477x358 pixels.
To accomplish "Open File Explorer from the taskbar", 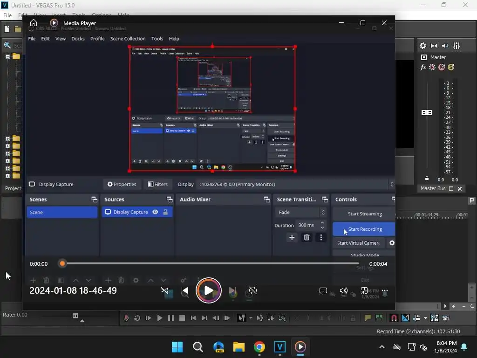I will (x=239, y=347).
